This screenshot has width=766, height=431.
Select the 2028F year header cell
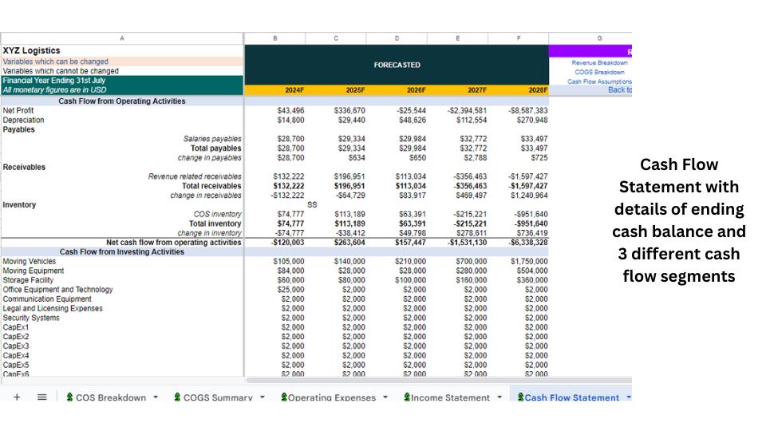[x=519, y=90]
